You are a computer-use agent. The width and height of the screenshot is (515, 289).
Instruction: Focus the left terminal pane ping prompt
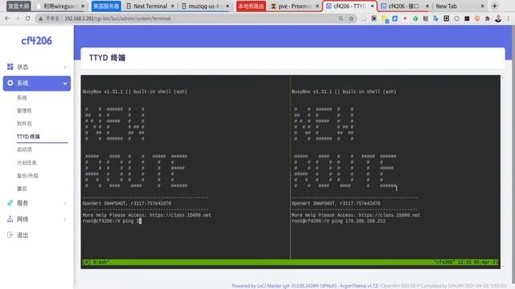point(112,222)
